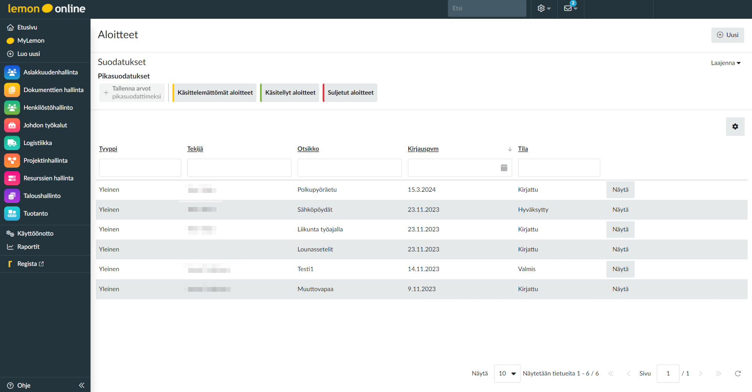Viewport: 752px width, 392px height.
Task: Click the table settings gear icon
Action: click(x=735, y=127)
